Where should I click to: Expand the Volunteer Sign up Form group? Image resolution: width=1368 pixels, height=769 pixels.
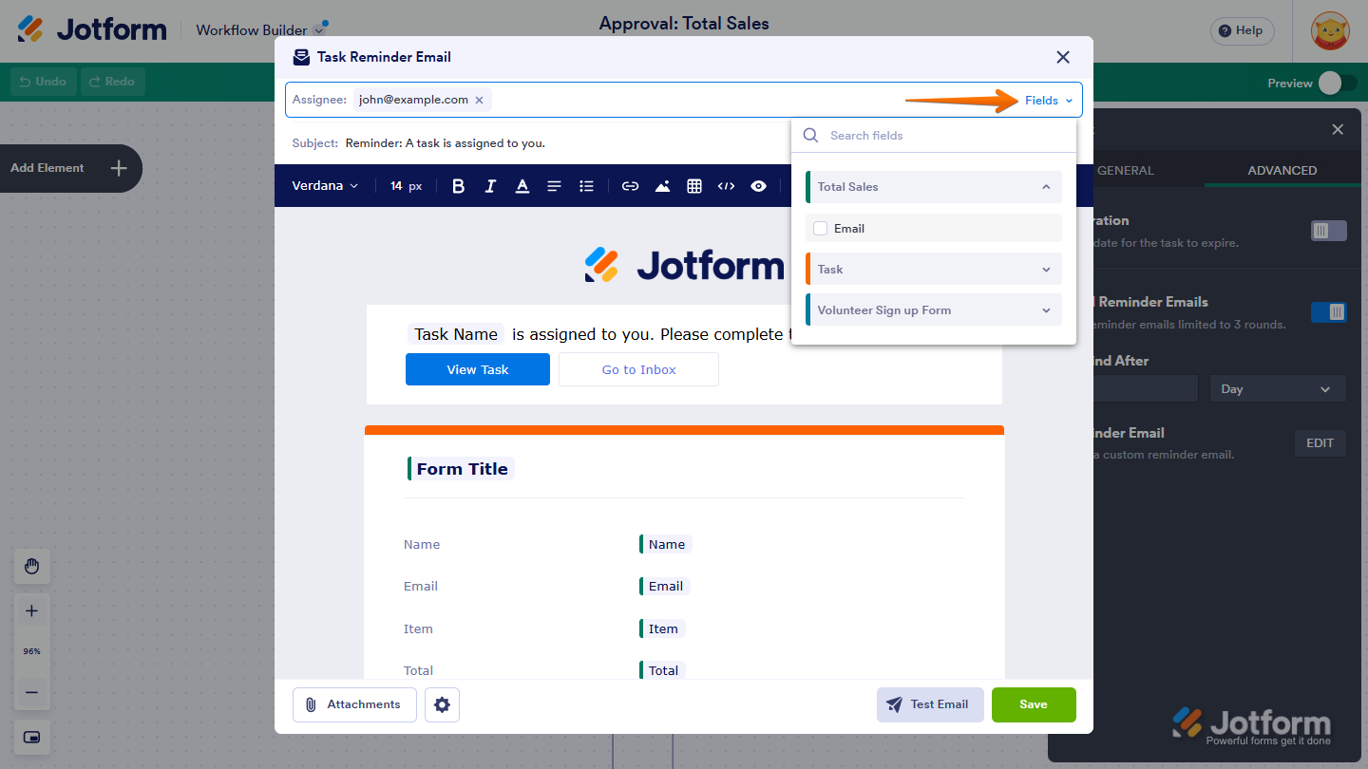(934, 310)
